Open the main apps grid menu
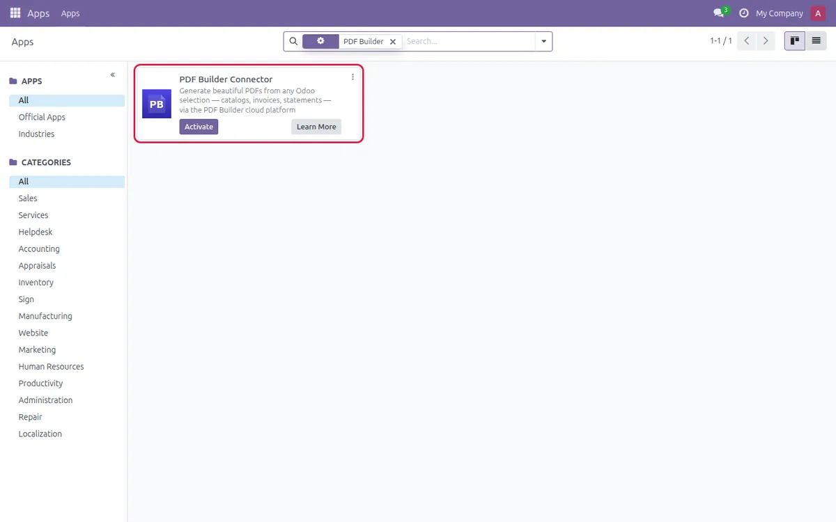Image resolution: width=836 pixels, height=522 pixels. [x=15, y=13]
